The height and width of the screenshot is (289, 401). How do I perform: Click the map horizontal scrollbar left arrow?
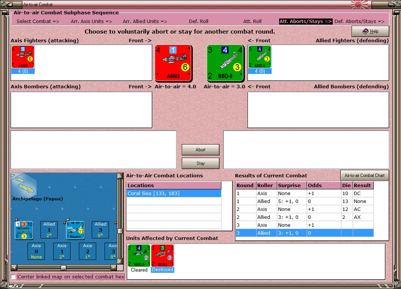click(14, 267)
